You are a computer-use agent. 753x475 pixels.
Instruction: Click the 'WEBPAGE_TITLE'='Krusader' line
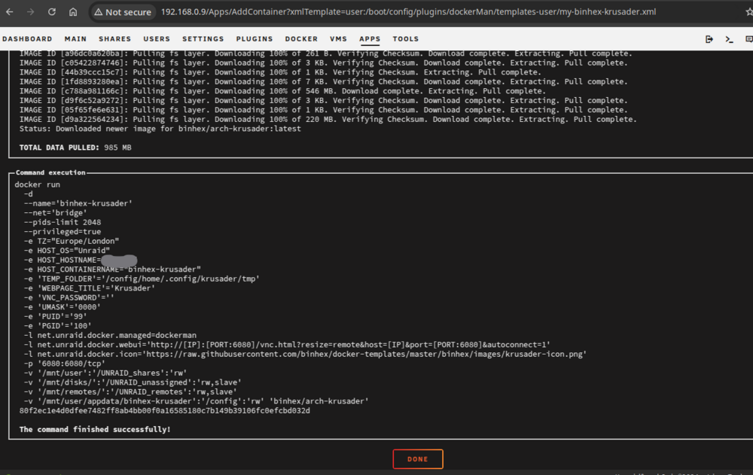(x=90, y=288)
